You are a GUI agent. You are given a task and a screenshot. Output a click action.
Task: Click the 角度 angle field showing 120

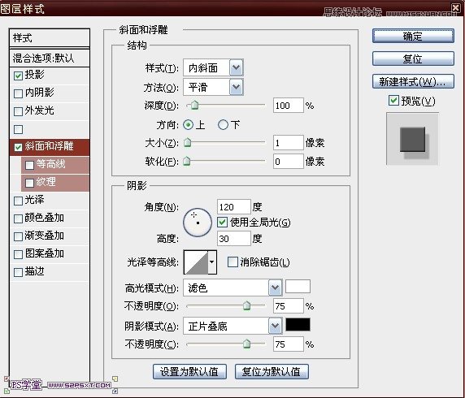point(233,207)
